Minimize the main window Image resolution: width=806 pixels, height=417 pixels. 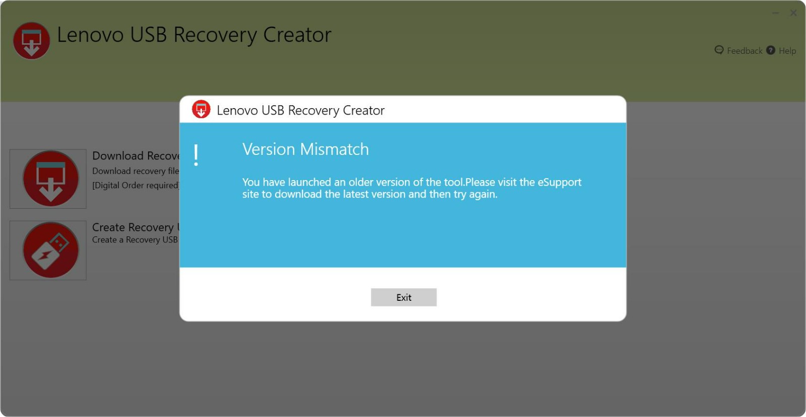pos(775,13)
